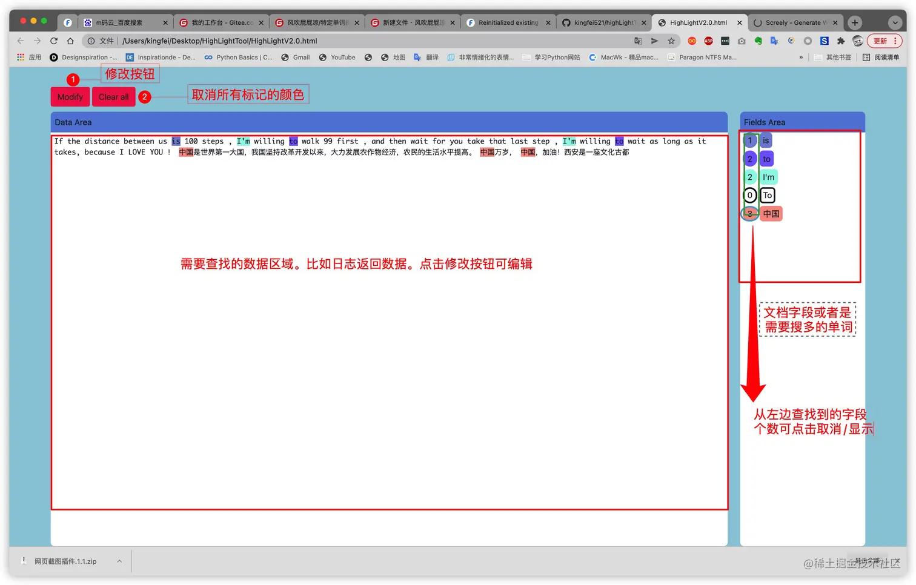Toggle the count badge beside the purple lowercase "to" field
Screen dimensions: 916x585
click(750, 159)
